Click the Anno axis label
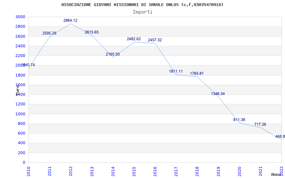This screenshot has height=178, width=285. click(276, 175)
